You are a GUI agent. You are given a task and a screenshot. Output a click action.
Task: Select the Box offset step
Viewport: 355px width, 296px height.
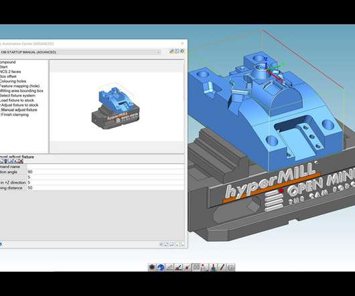(x=8, y=76)
